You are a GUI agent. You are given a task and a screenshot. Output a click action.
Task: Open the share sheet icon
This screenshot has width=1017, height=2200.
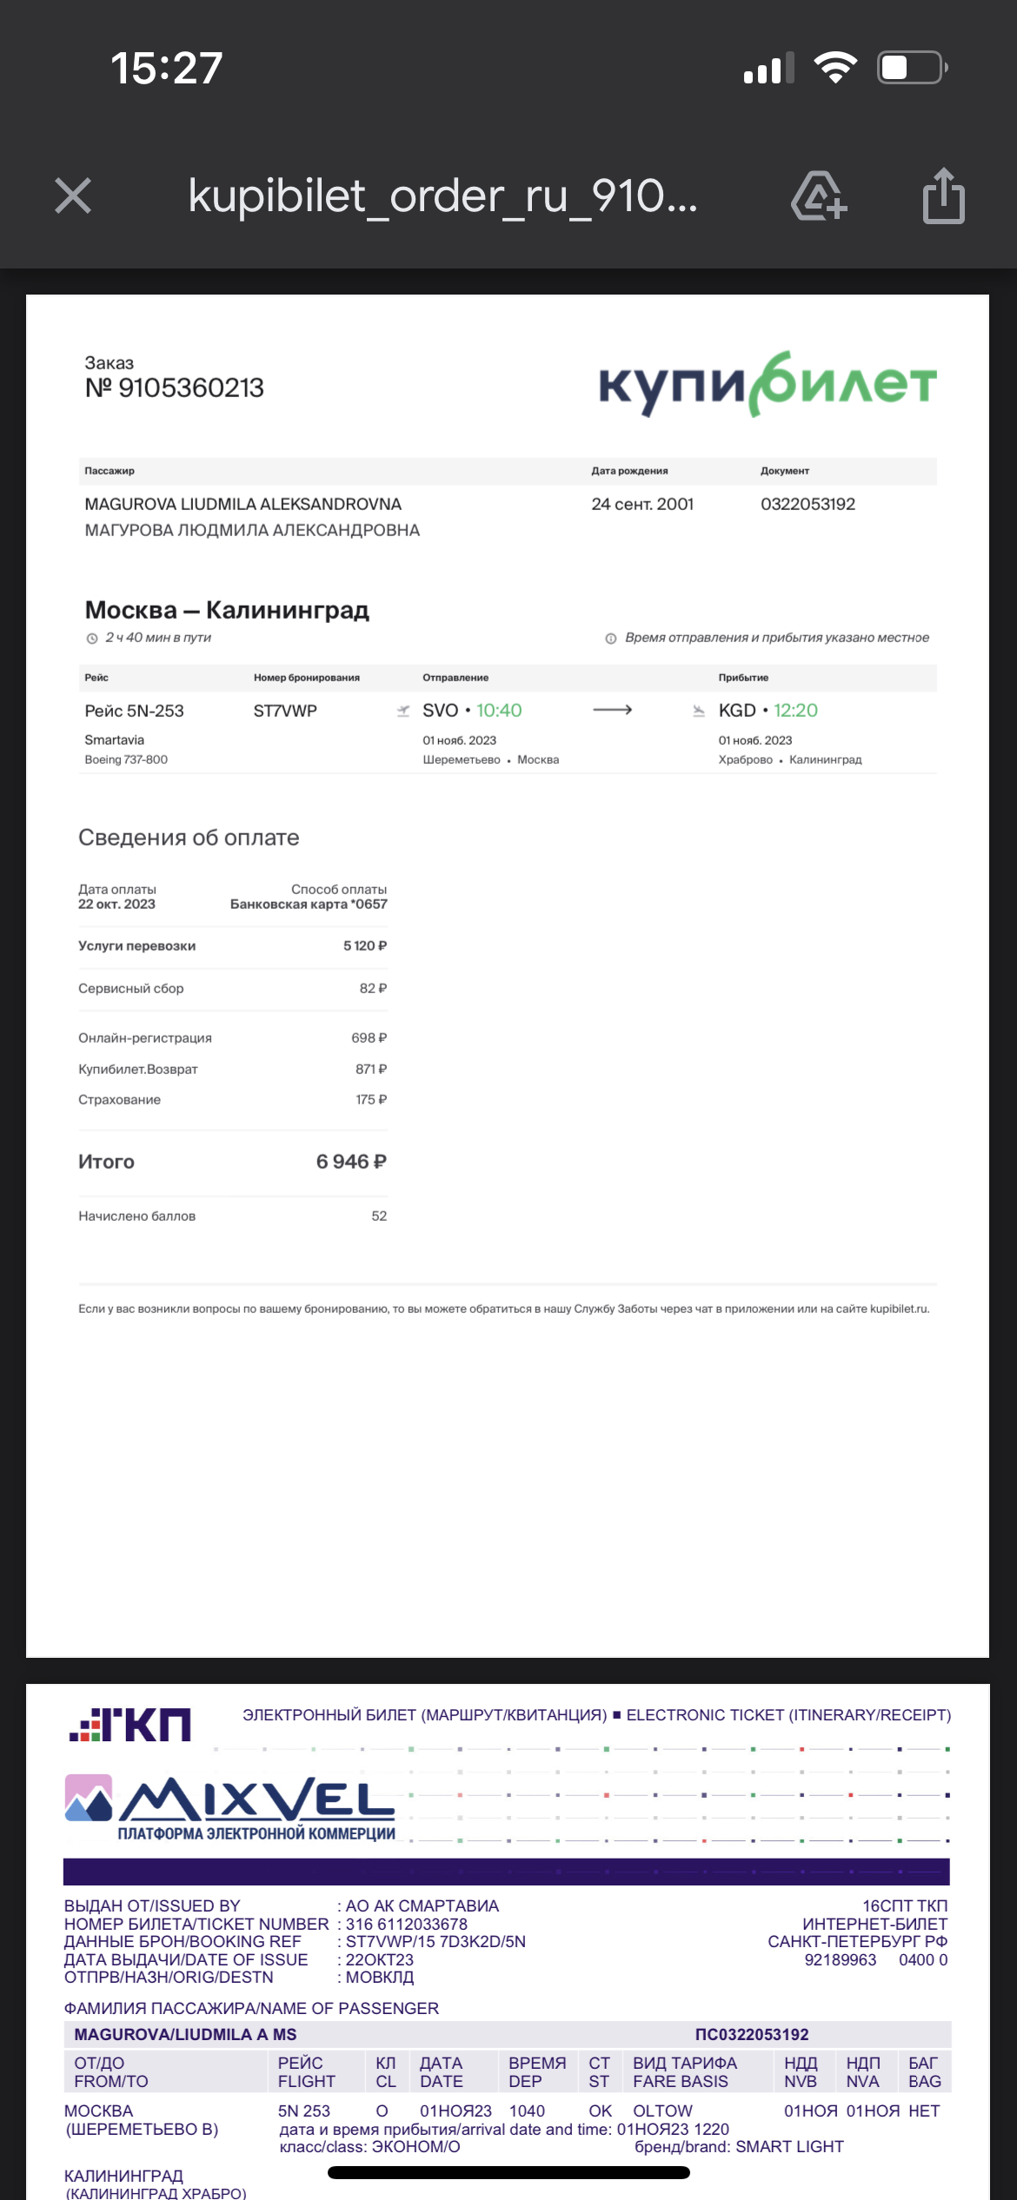(x=943, y=195)
